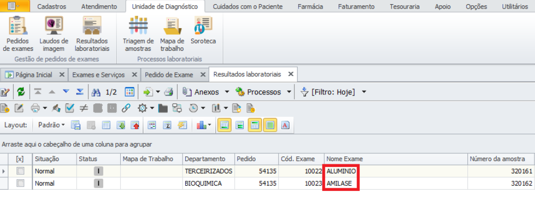Image resolution: width=535 pixels, height=202 pixels.
Task: Close the Exames e Serviços tab
Action: [135, 74]
